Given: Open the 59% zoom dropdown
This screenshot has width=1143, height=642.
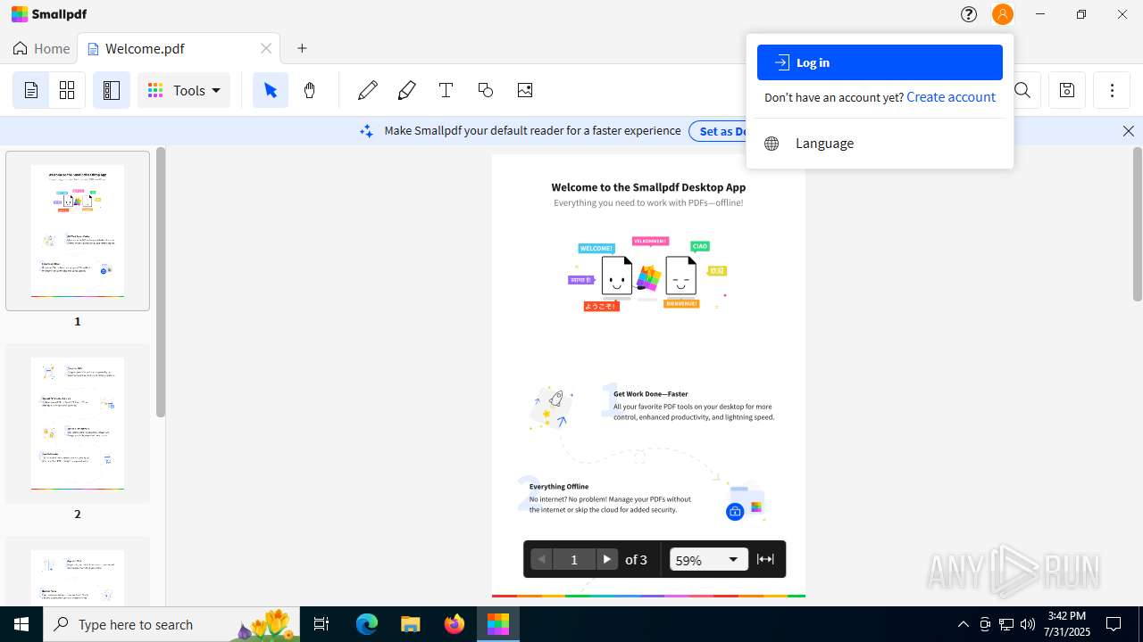Looking at the screenshot, I should pos(709,559).
